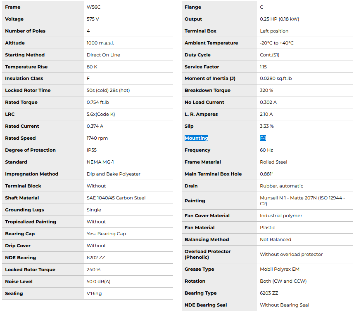Click the Service Factor 1.15 value

263,67
